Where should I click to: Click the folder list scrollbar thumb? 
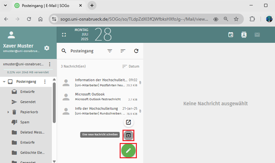[54, 103]
